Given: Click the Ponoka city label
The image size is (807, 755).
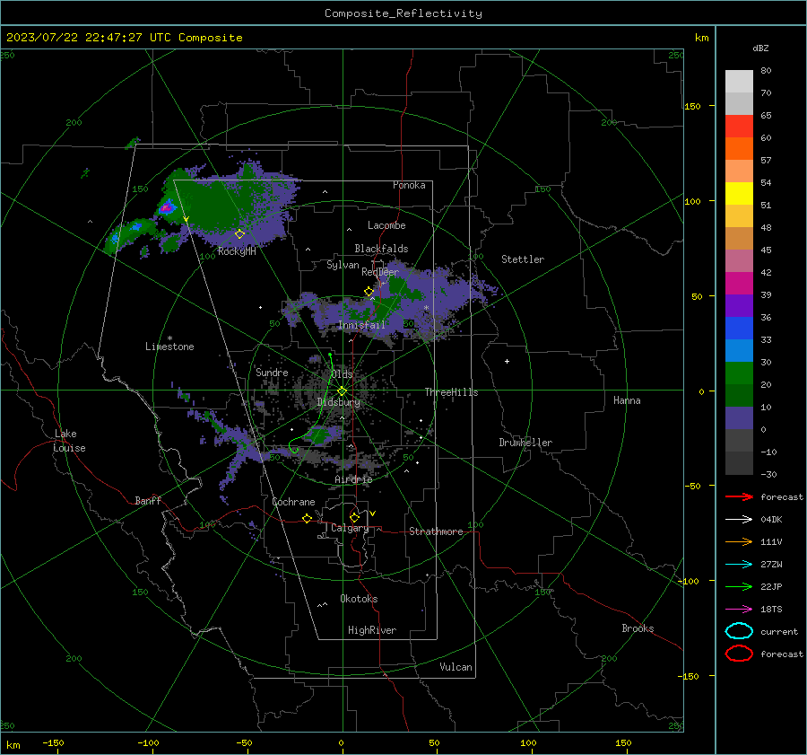Looking at the screenshot, I should 409,185.
